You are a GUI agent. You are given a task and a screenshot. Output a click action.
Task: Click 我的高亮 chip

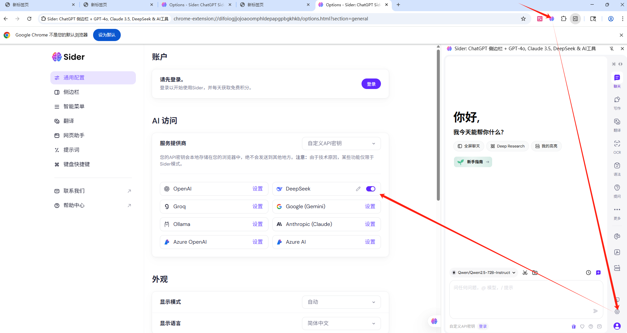[546, 146]
